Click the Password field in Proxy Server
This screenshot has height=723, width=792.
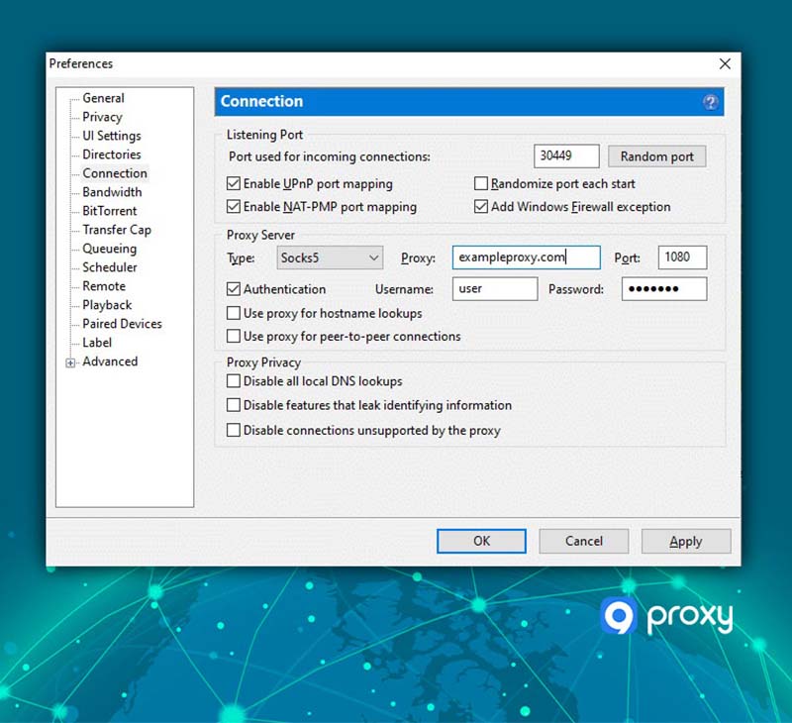click(663, 289)
